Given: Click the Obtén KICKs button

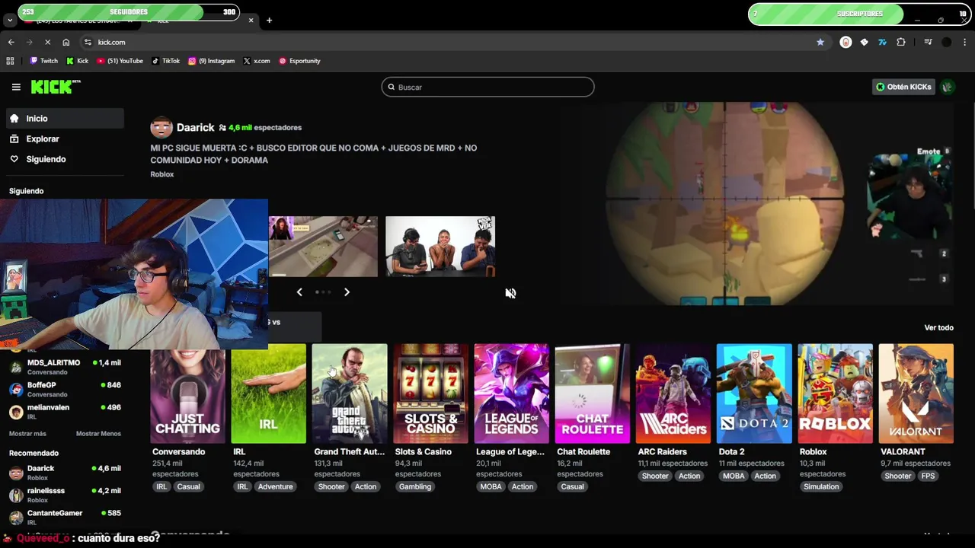Looking at the screenshot, I should pos(903,87).
